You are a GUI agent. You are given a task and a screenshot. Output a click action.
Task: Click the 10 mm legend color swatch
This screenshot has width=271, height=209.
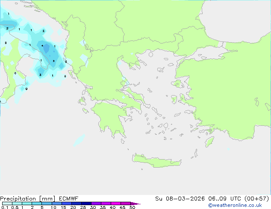click(x=57, y=203)
